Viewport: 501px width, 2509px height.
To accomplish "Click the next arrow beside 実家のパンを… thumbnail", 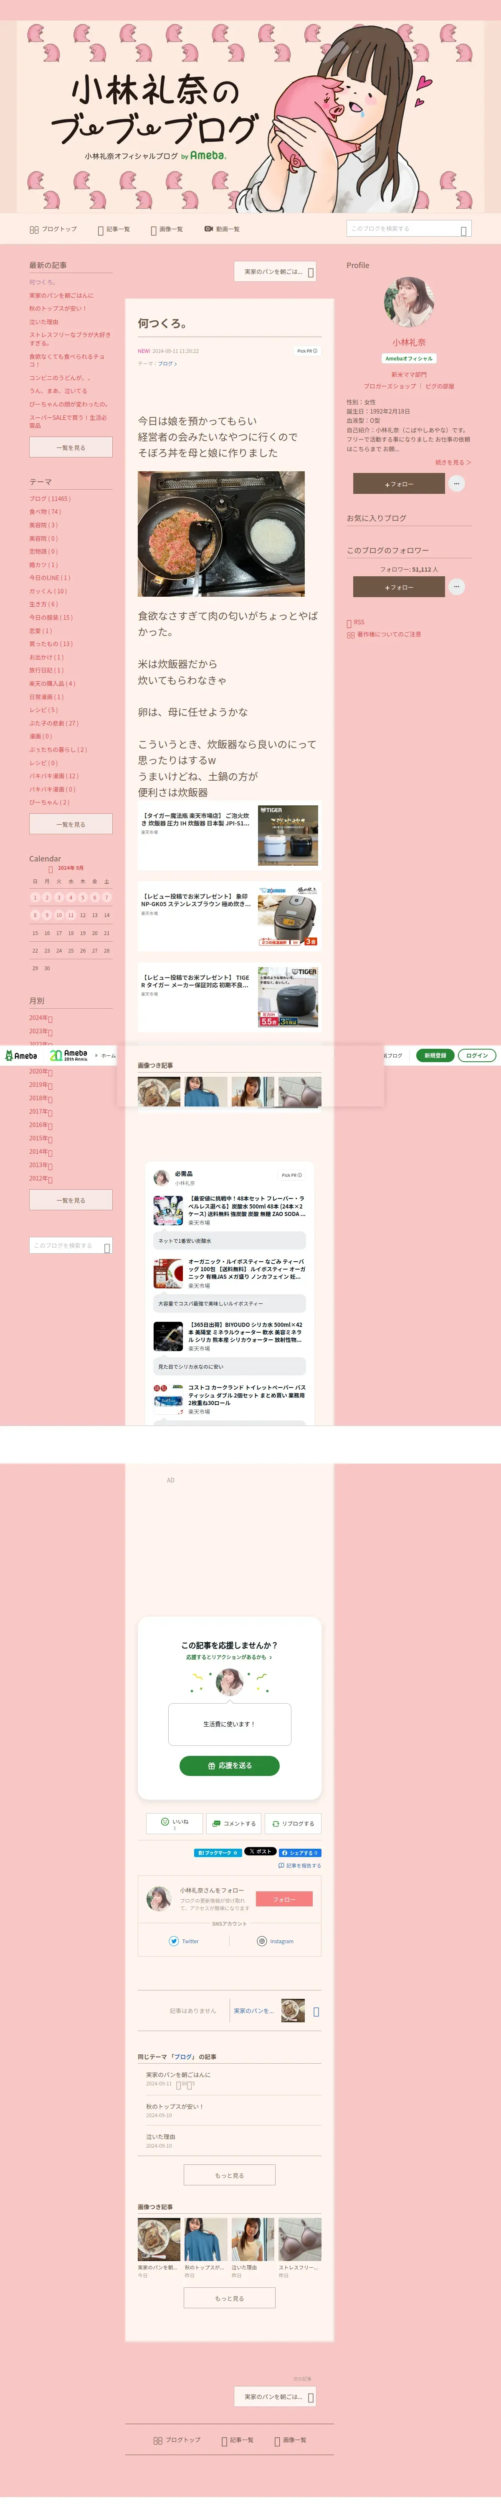I will (x=316, y=2011).
